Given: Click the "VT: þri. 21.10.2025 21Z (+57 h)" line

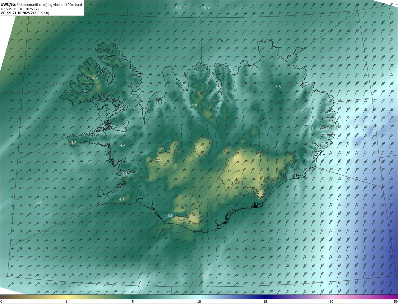Looking at the screenshot, I should coord(25,13).
